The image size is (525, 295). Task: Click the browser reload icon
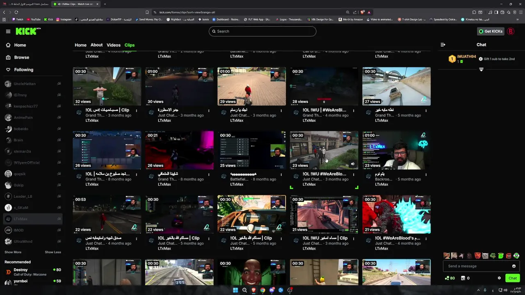[x=16, y=12]
